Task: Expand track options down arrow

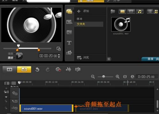Action: click(x=6, y=97)
